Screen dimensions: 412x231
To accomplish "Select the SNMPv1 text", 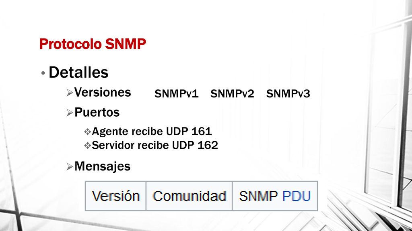I will coord(176,93).
